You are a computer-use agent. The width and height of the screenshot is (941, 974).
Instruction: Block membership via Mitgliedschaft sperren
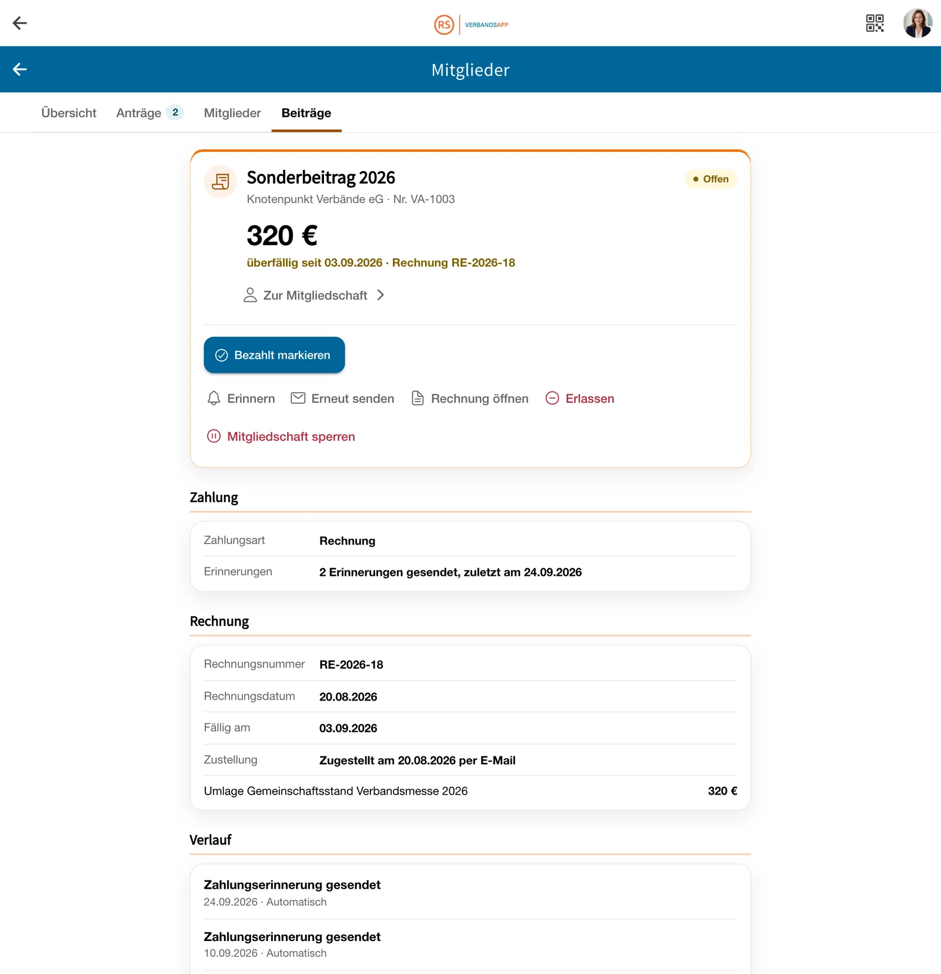click(281, 436)
